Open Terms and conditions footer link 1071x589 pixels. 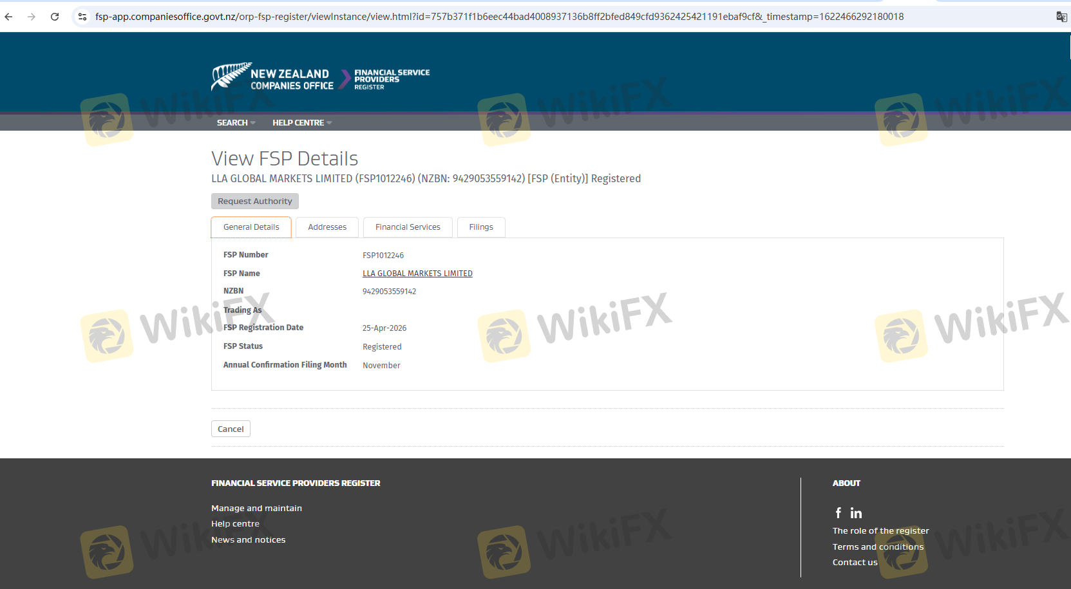[x=878, y=547]
